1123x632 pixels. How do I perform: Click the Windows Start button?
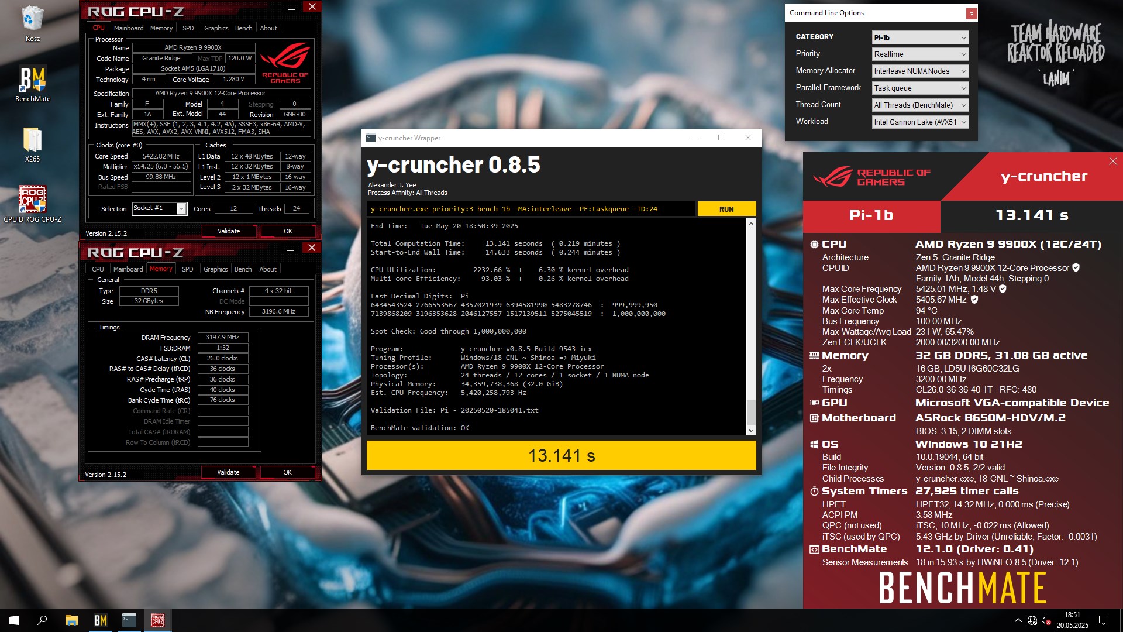(x=14, y=620)
